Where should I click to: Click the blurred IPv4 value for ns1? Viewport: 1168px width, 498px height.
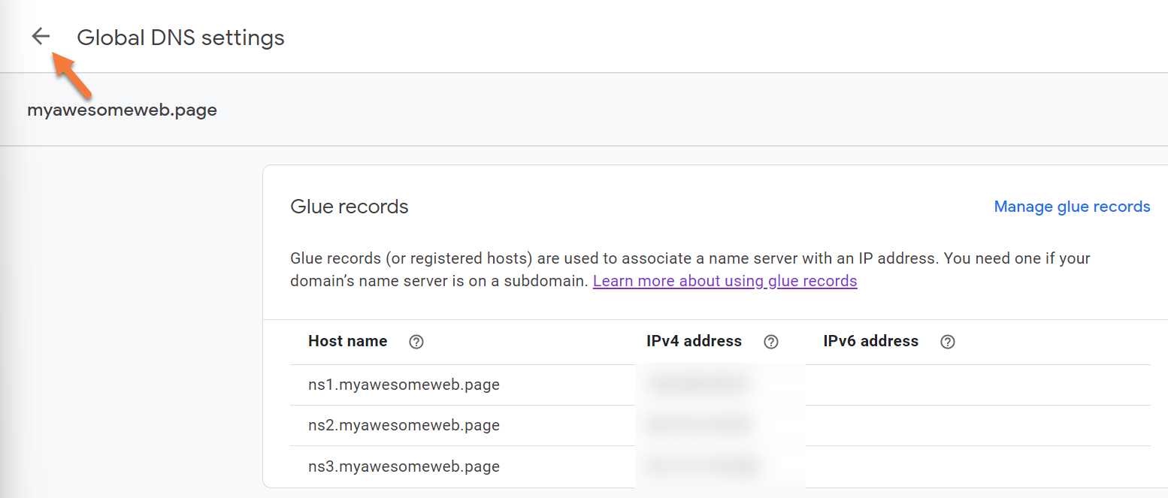click(x=699, y=385)
